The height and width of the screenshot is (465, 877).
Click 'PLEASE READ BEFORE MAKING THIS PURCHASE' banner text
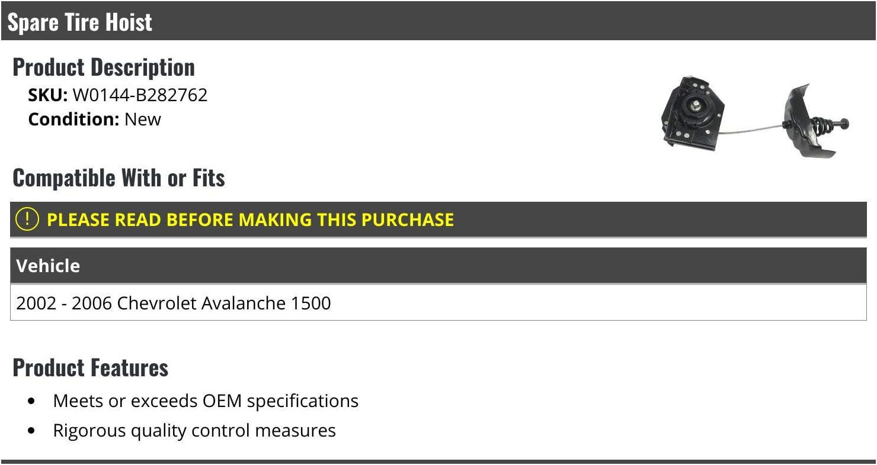click(250, 220)
